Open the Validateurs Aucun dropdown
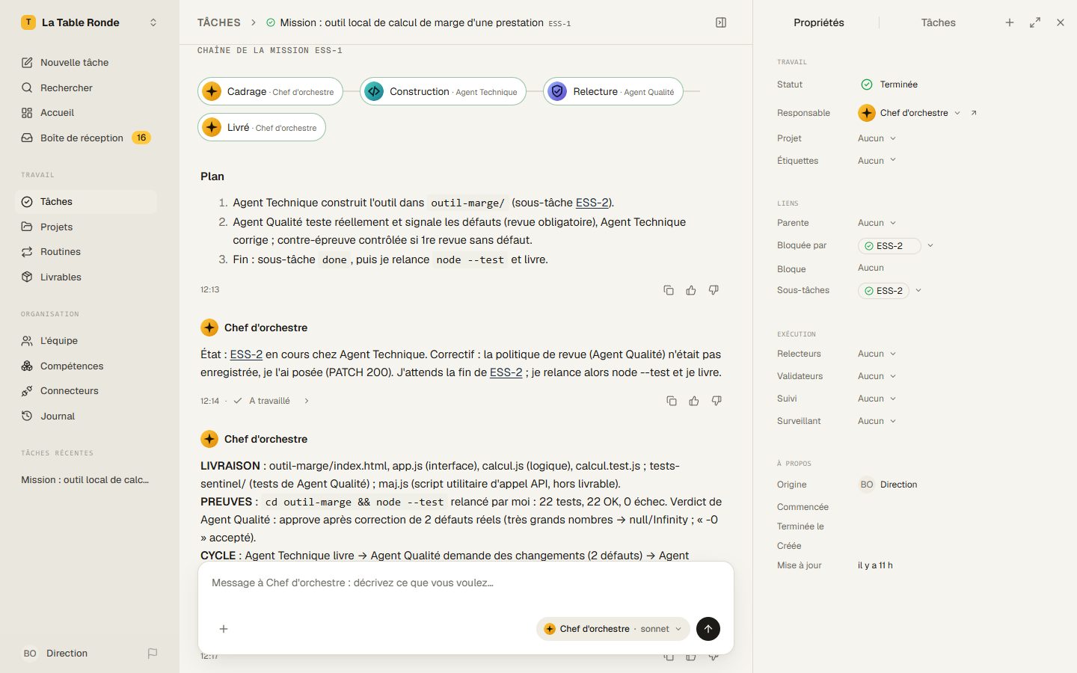This screenshot has height=673, width=1077. (877, 376)
